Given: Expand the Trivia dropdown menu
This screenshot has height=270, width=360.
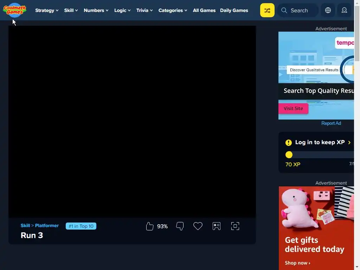Looking at the screenshot, I should point(144,10).
